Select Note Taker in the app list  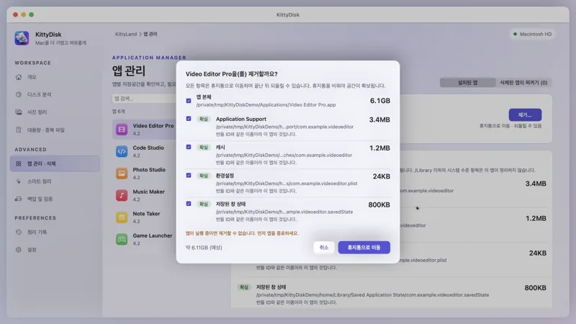point(145,217)
